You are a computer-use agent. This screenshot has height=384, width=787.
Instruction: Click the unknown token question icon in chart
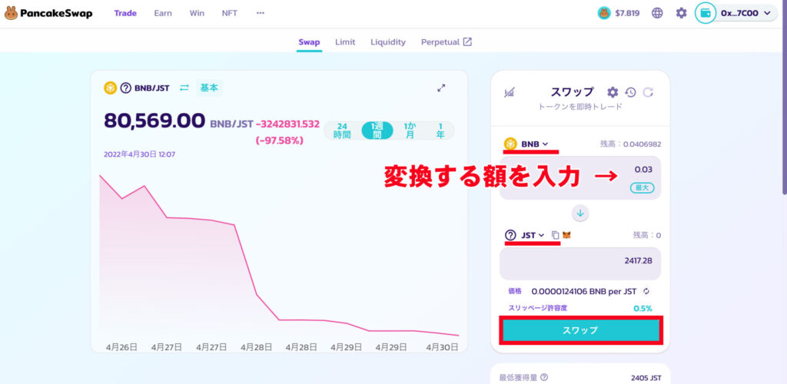[125, 88]
